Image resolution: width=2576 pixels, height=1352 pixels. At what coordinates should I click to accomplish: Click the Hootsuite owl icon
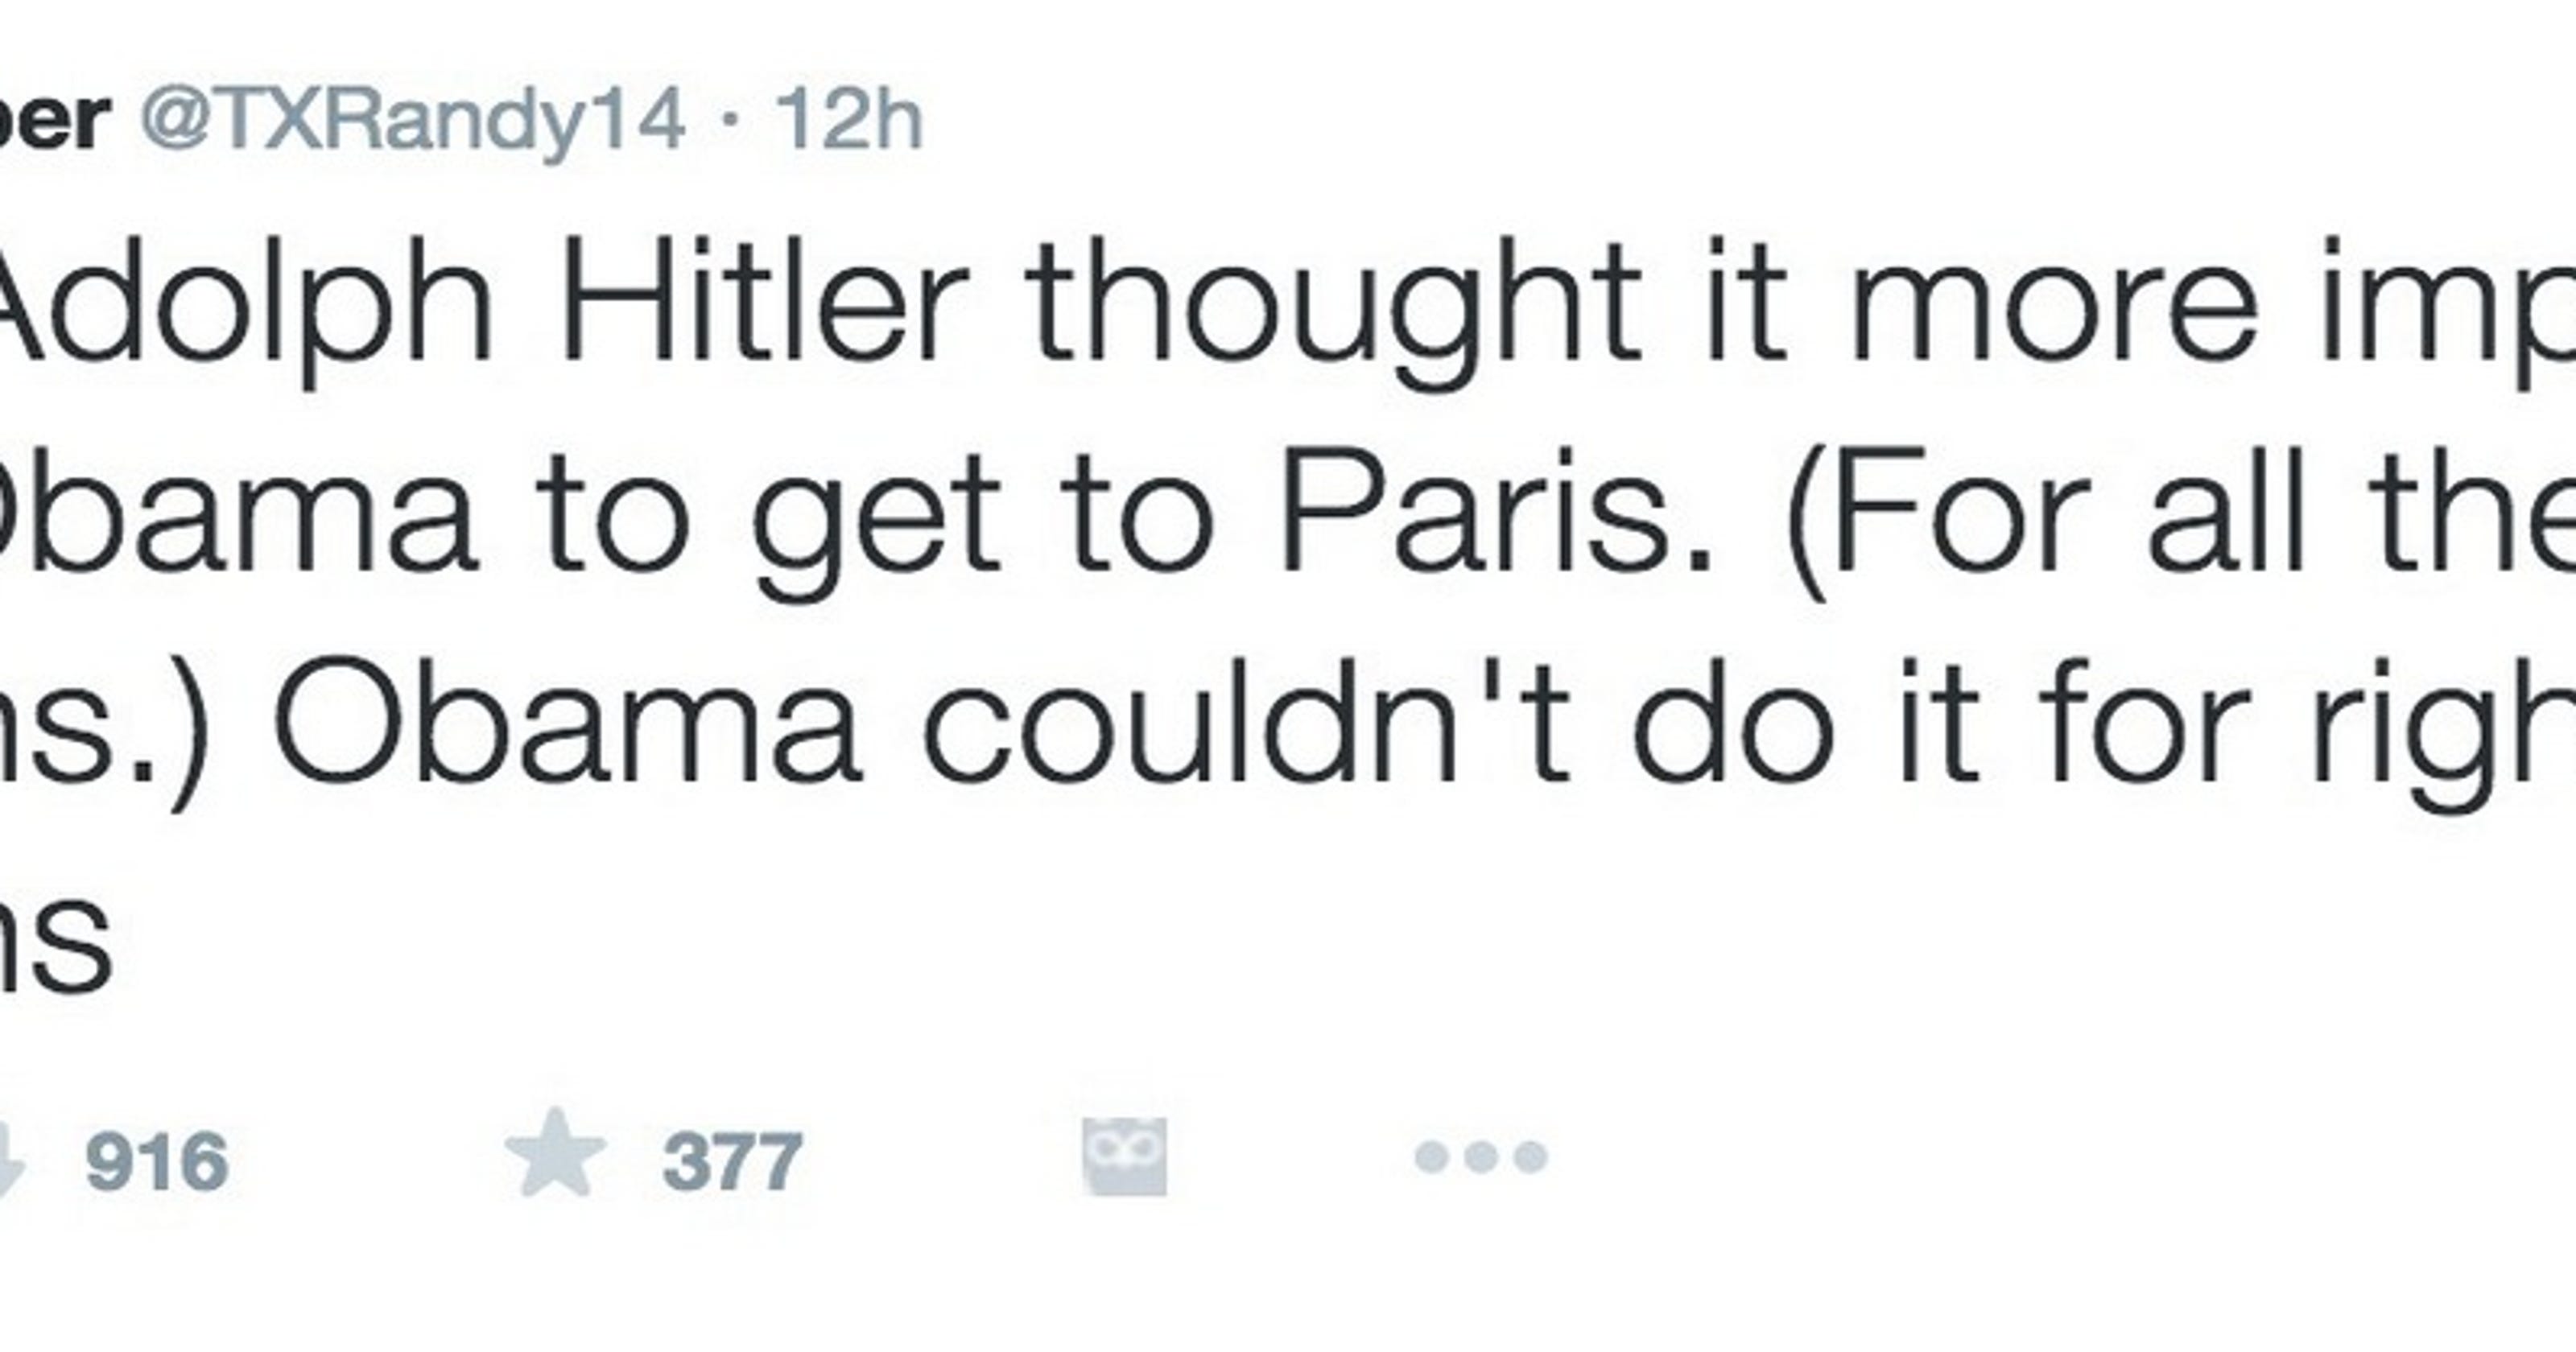[1125, 1156]
